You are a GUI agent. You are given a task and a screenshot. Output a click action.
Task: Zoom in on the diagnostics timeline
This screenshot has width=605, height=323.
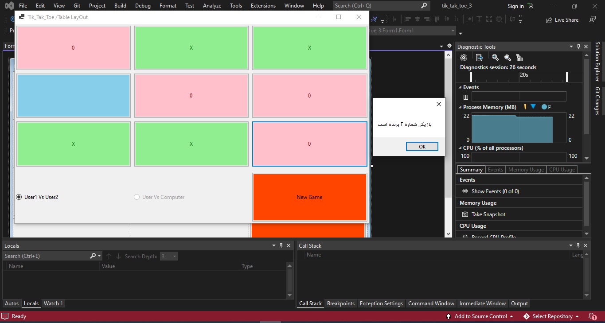coord(495,57)
